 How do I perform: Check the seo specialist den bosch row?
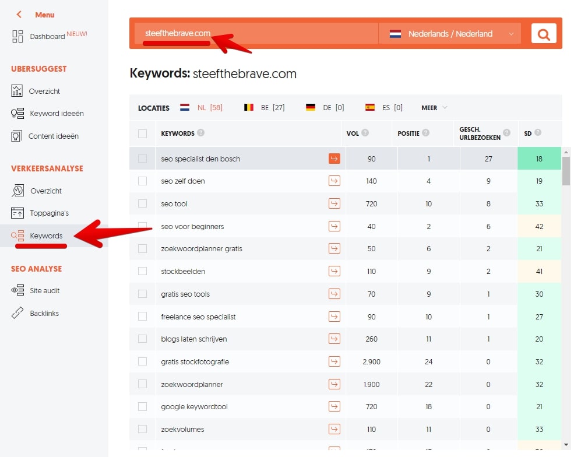pyautogui.click(x=142, y=159)
